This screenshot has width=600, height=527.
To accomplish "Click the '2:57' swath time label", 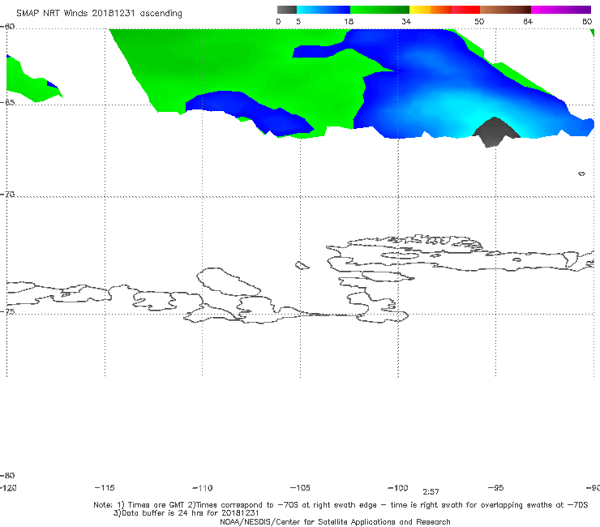I will pos(431,492).
